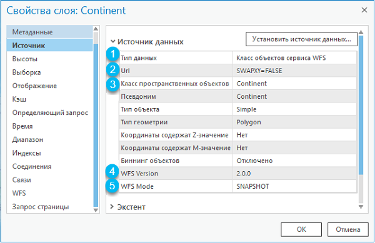375x243 pixels.
Task: Open the WFS tab
Action: (50, 193)
